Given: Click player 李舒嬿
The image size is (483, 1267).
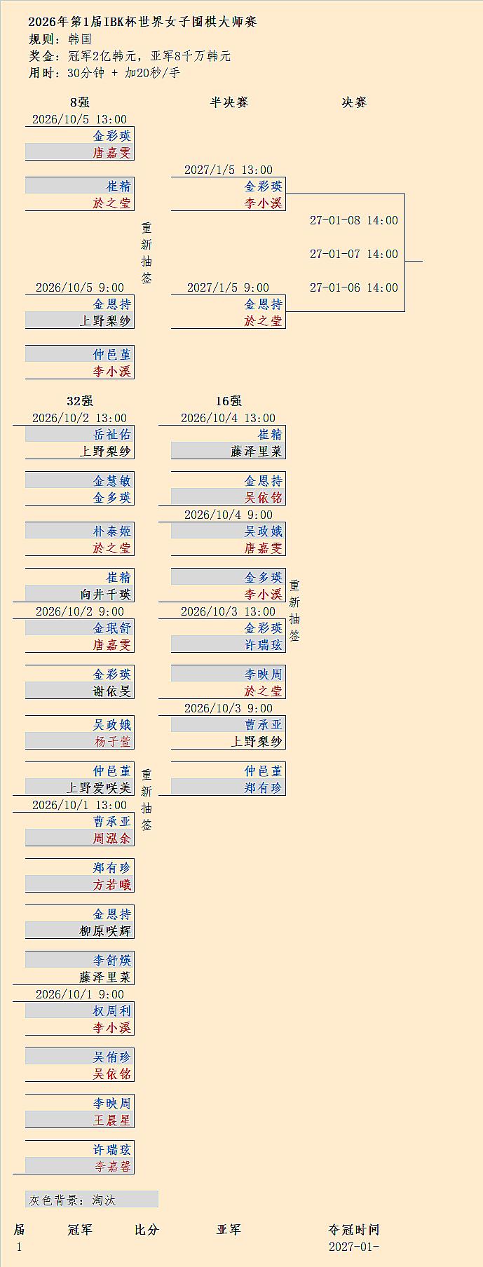Looking at the screenshot, I should (112, 961).
